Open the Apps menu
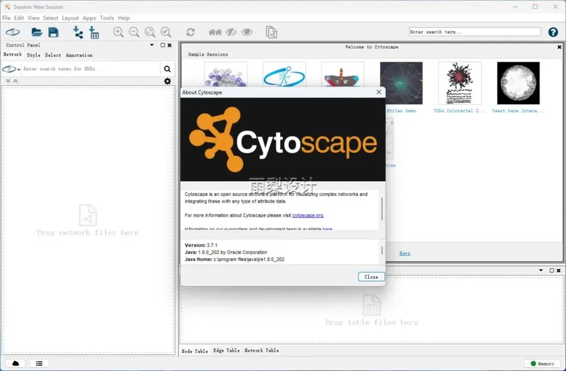The image size is (566, 371). (x=89, y=18)
